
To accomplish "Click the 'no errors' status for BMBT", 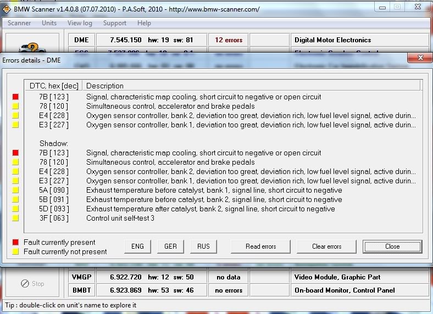I will point(229,290).
